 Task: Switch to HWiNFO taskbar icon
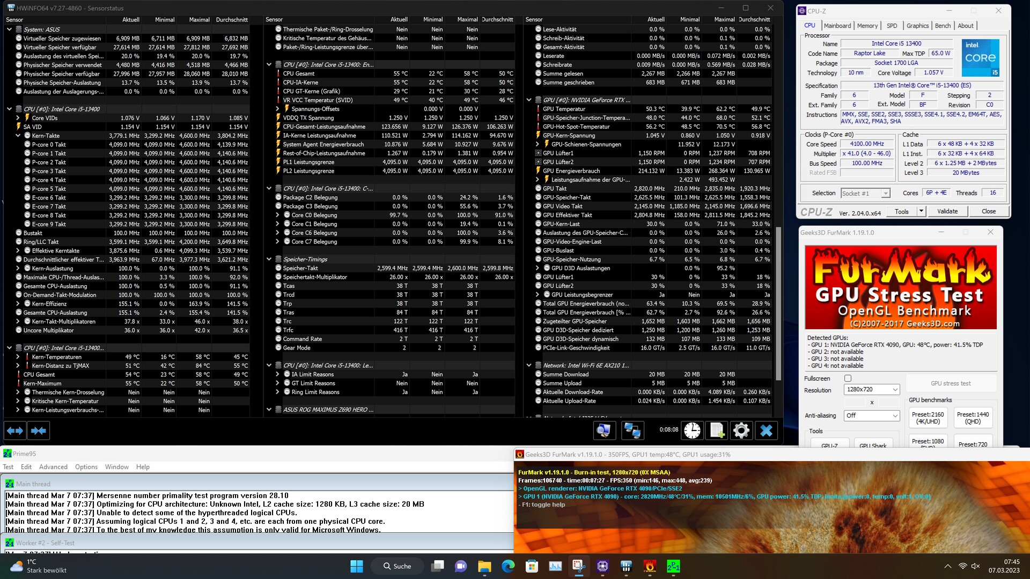tap(626, 566)
